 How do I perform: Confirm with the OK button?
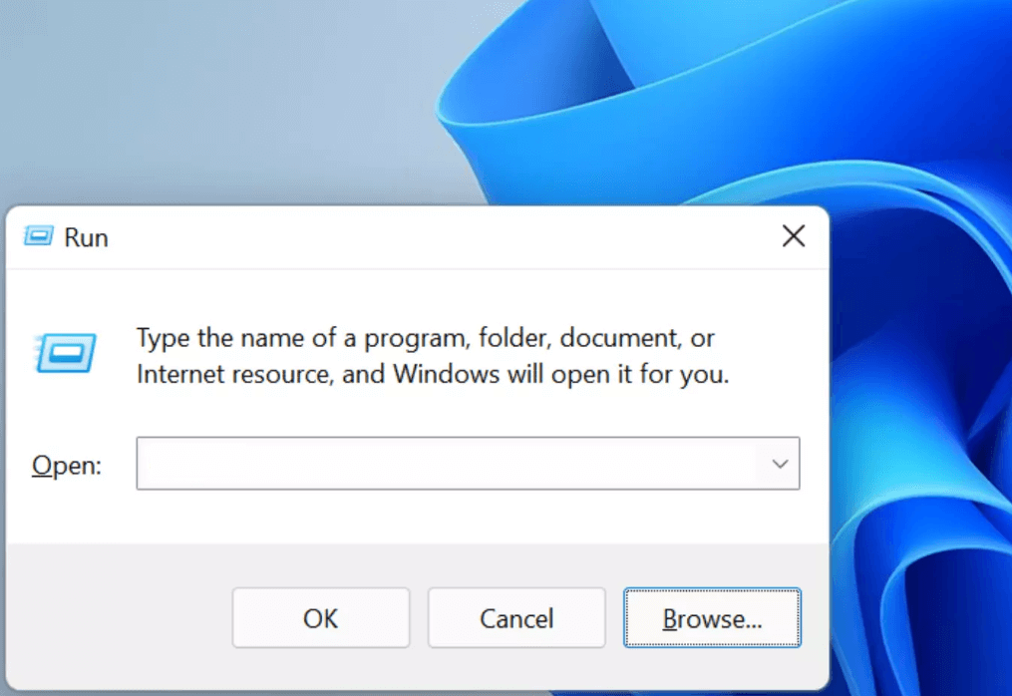tap(321, 618)
